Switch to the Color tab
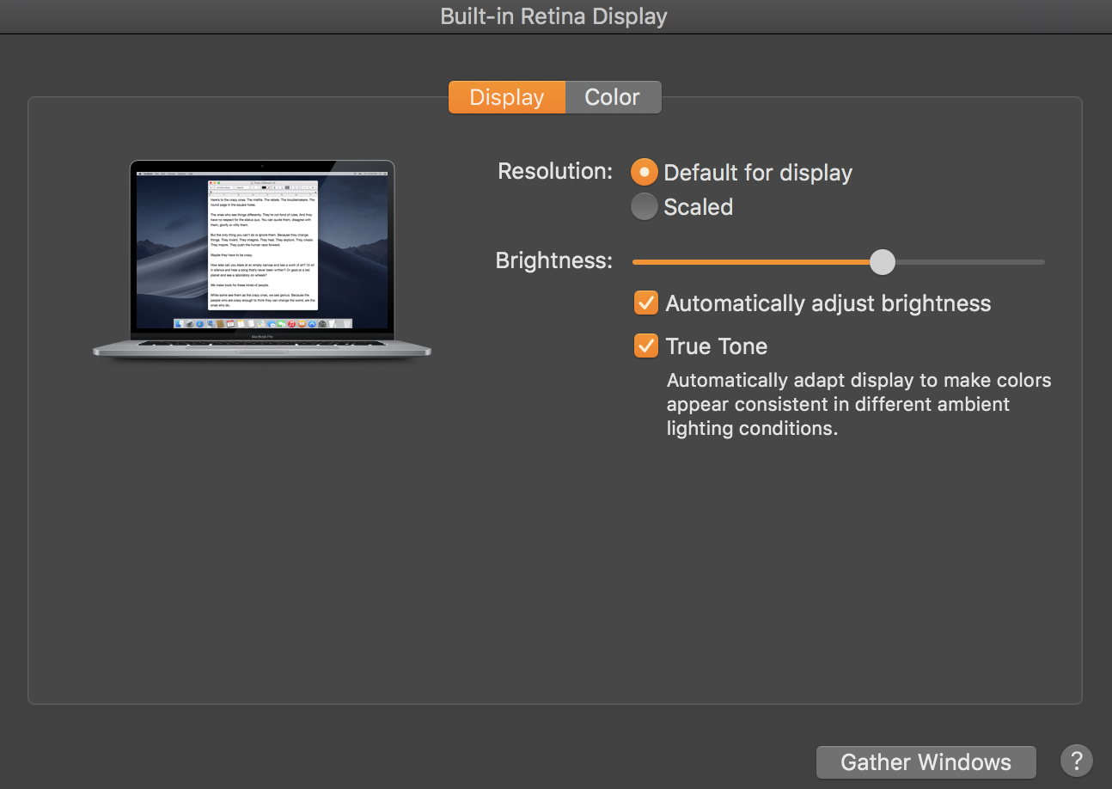1112x789 pixels. point(613,97)
